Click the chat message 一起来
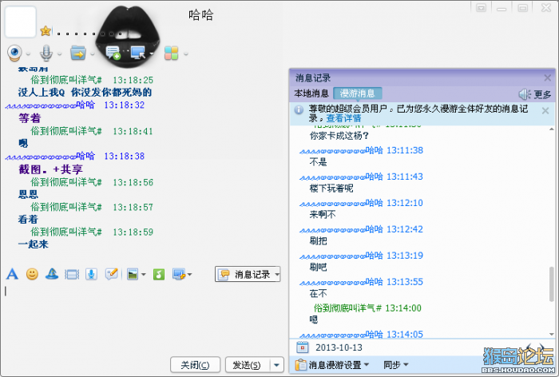The image size is (559, 377). tap(34, 244)
